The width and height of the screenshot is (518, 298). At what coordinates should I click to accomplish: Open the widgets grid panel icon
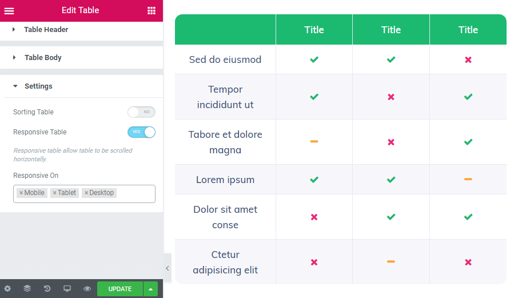point(152,10)
